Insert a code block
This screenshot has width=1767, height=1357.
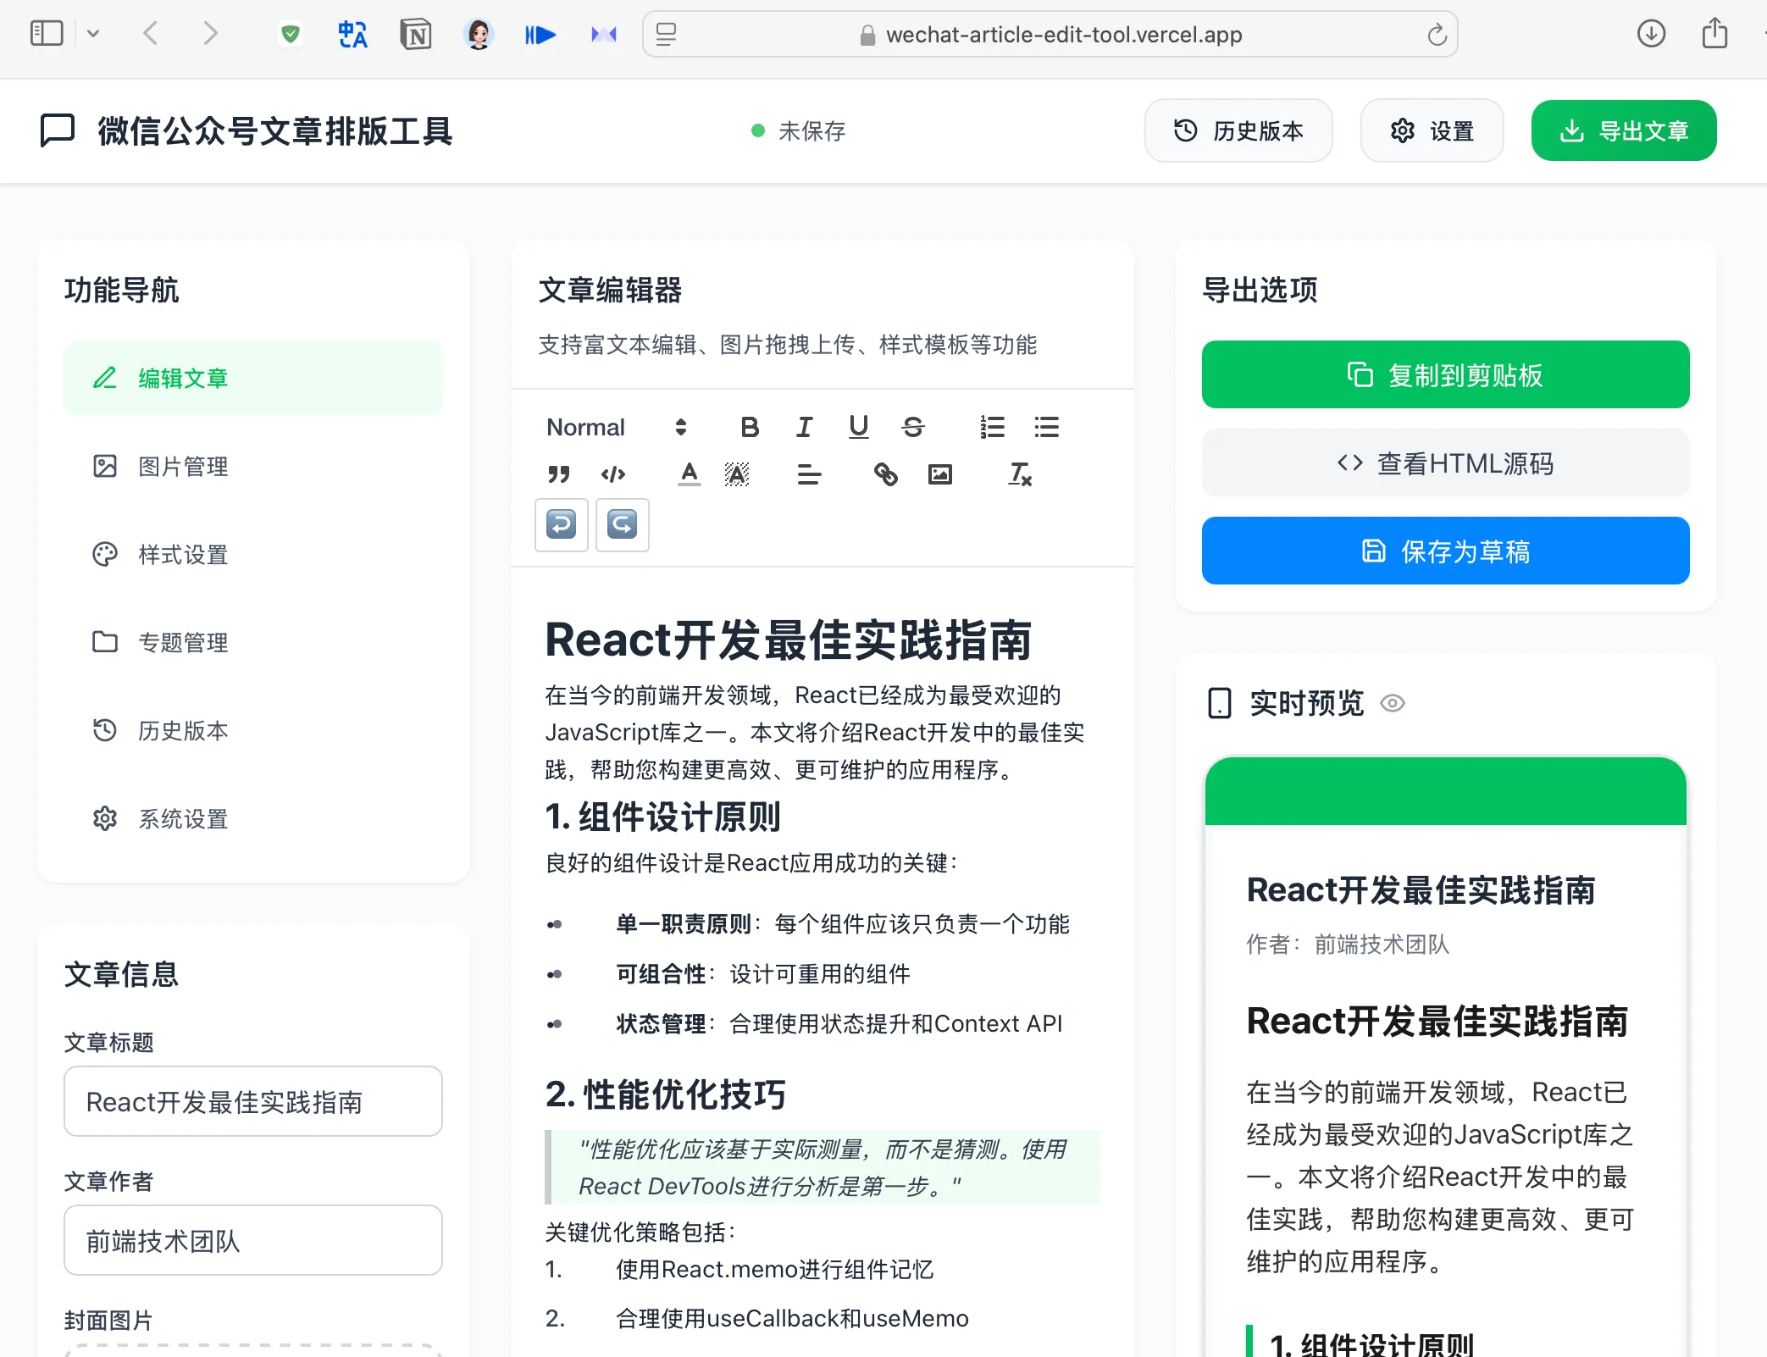[613, 474]
